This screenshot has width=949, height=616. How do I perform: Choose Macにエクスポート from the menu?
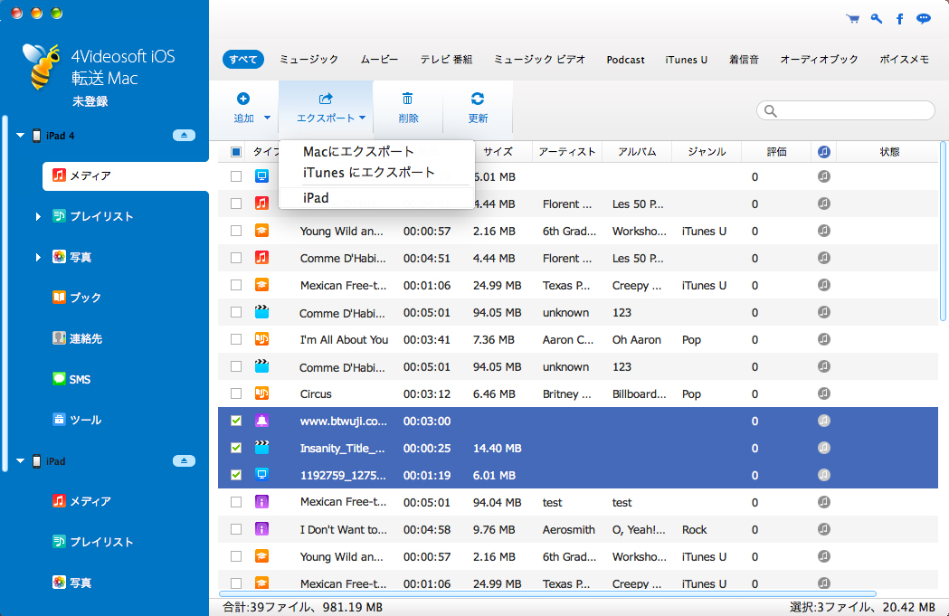click(x=358, y=152)
